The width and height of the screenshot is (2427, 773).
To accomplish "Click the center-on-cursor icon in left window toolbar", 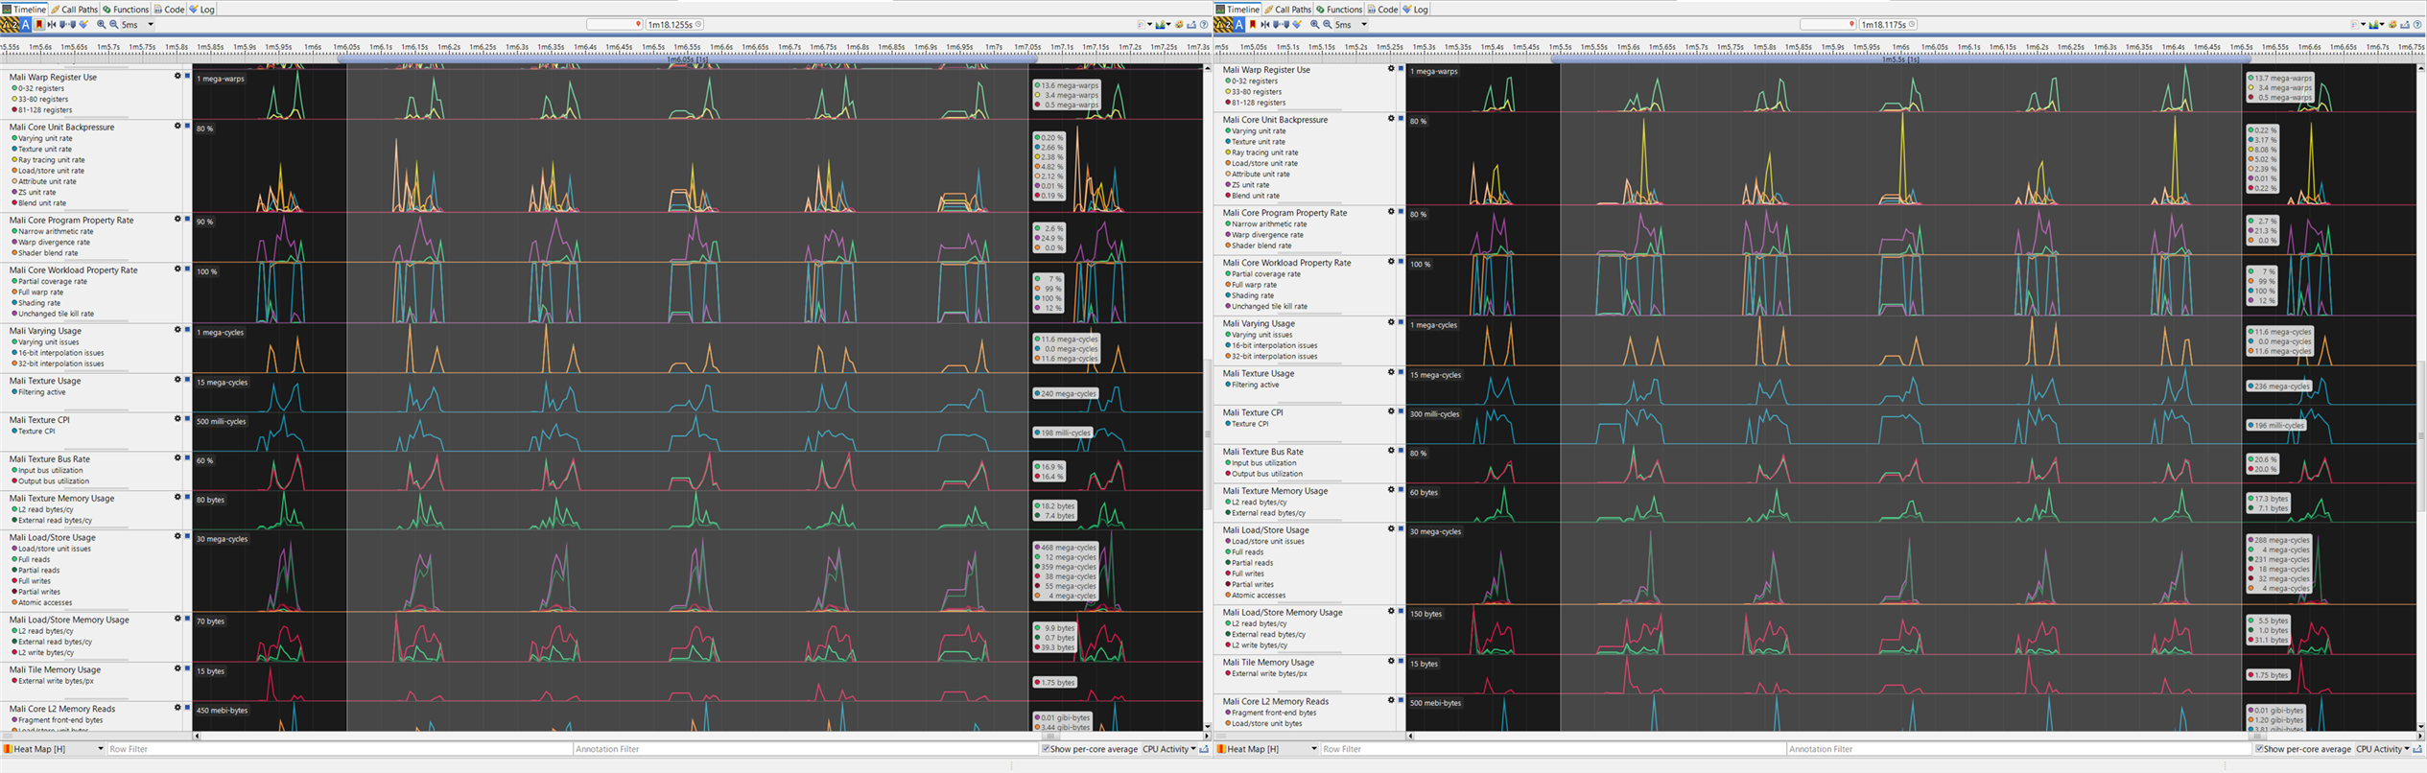I will click(x=52, y=25).
